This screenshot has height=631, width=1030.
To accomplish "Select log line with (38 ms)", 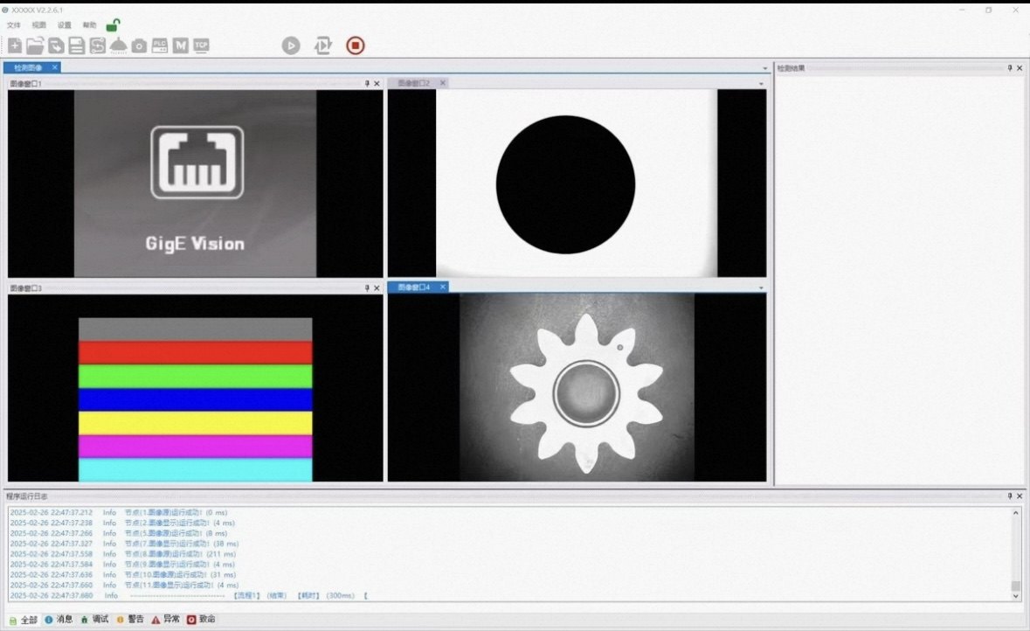I will click(x=124, y=544).
